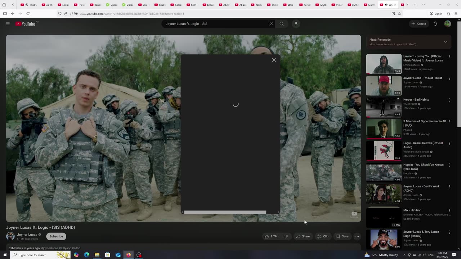This screenshot has height=259, width=461.
Task: Open options for Hopsin video
Action: point(449,165)
